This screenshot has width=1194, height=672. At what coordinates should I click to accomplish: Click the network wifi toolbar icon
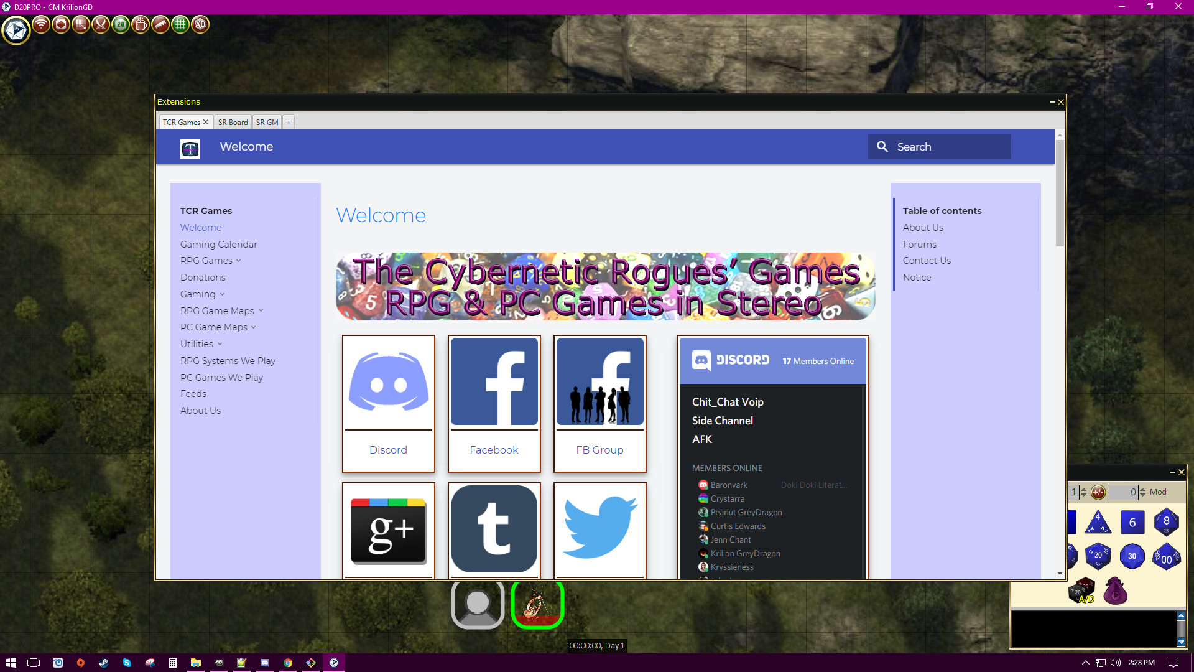[x=40, y=25]
